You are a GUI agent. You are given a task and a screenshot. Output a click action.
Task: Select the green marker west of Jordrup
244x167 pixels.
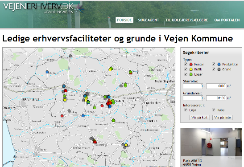[x=131, y=72]
